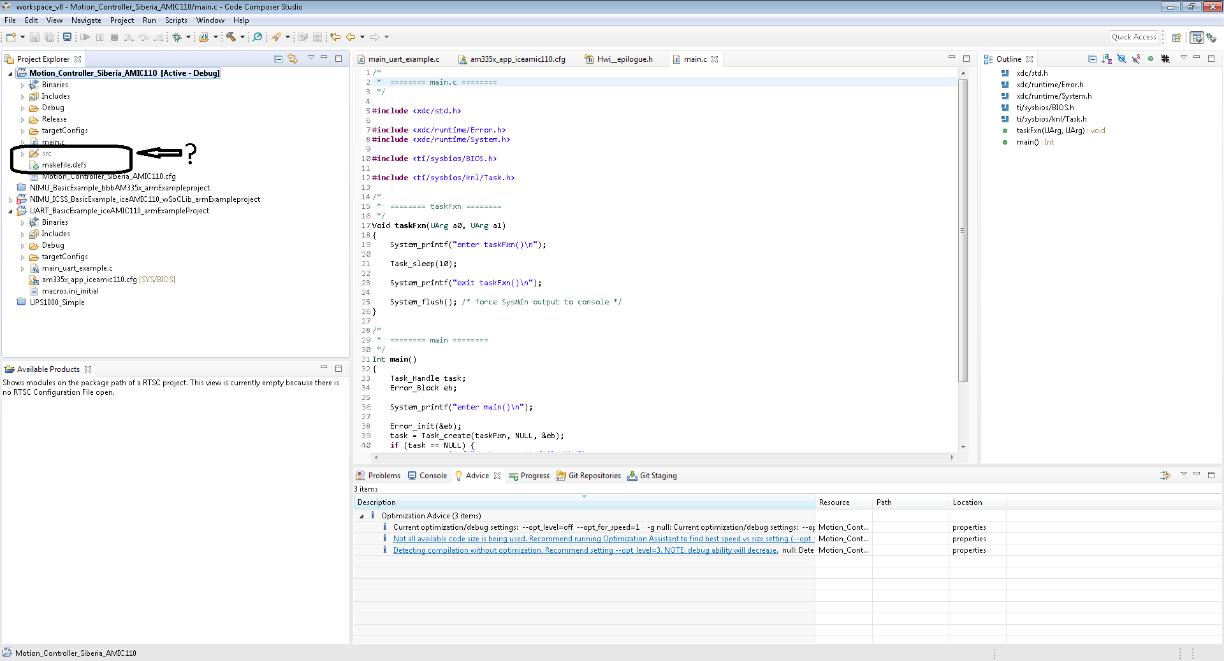The width and height of the screenshot is (1224, 661).
Task: Click the Search magnifier toolbar icon
Action: tap(258, 37)
